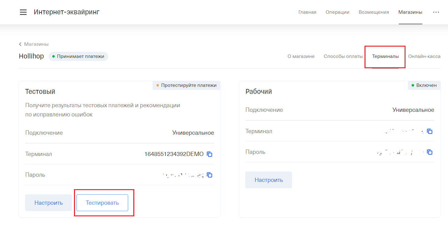Click Универсальное value in Тестовый card
Viewport: 448px width, 227px height.
[193, 133]
